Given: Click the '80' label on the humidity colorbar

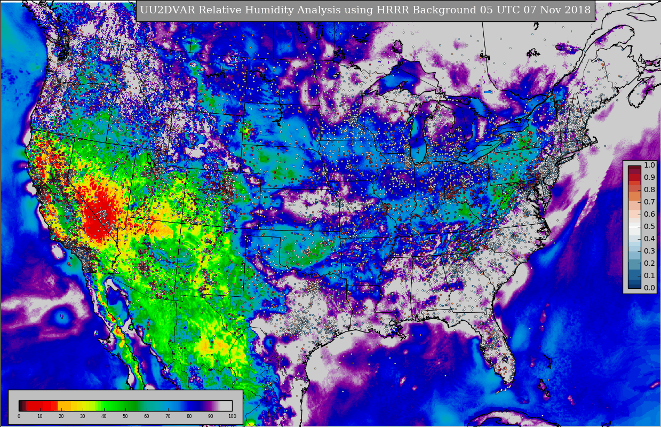Looking at the screenshot, I should (189, 416).
